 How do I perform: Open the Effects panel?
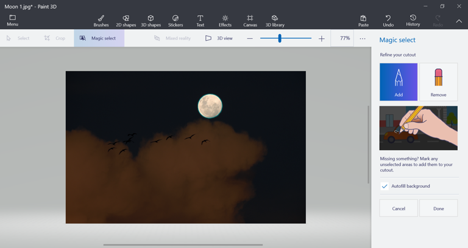click(225, 21)
